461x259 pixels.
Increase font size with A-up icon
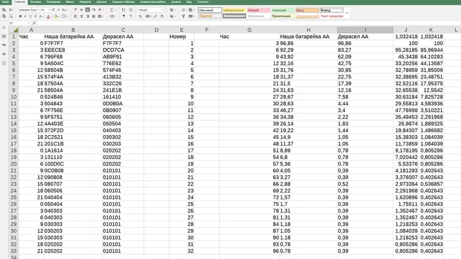(53, 10)
